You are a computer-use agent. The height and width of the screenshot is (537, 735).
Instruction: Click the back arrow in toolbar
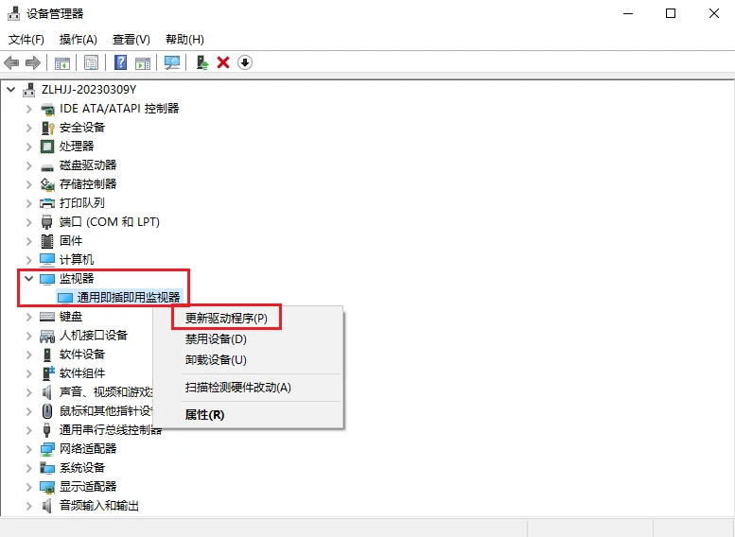[x=11, y=62]
